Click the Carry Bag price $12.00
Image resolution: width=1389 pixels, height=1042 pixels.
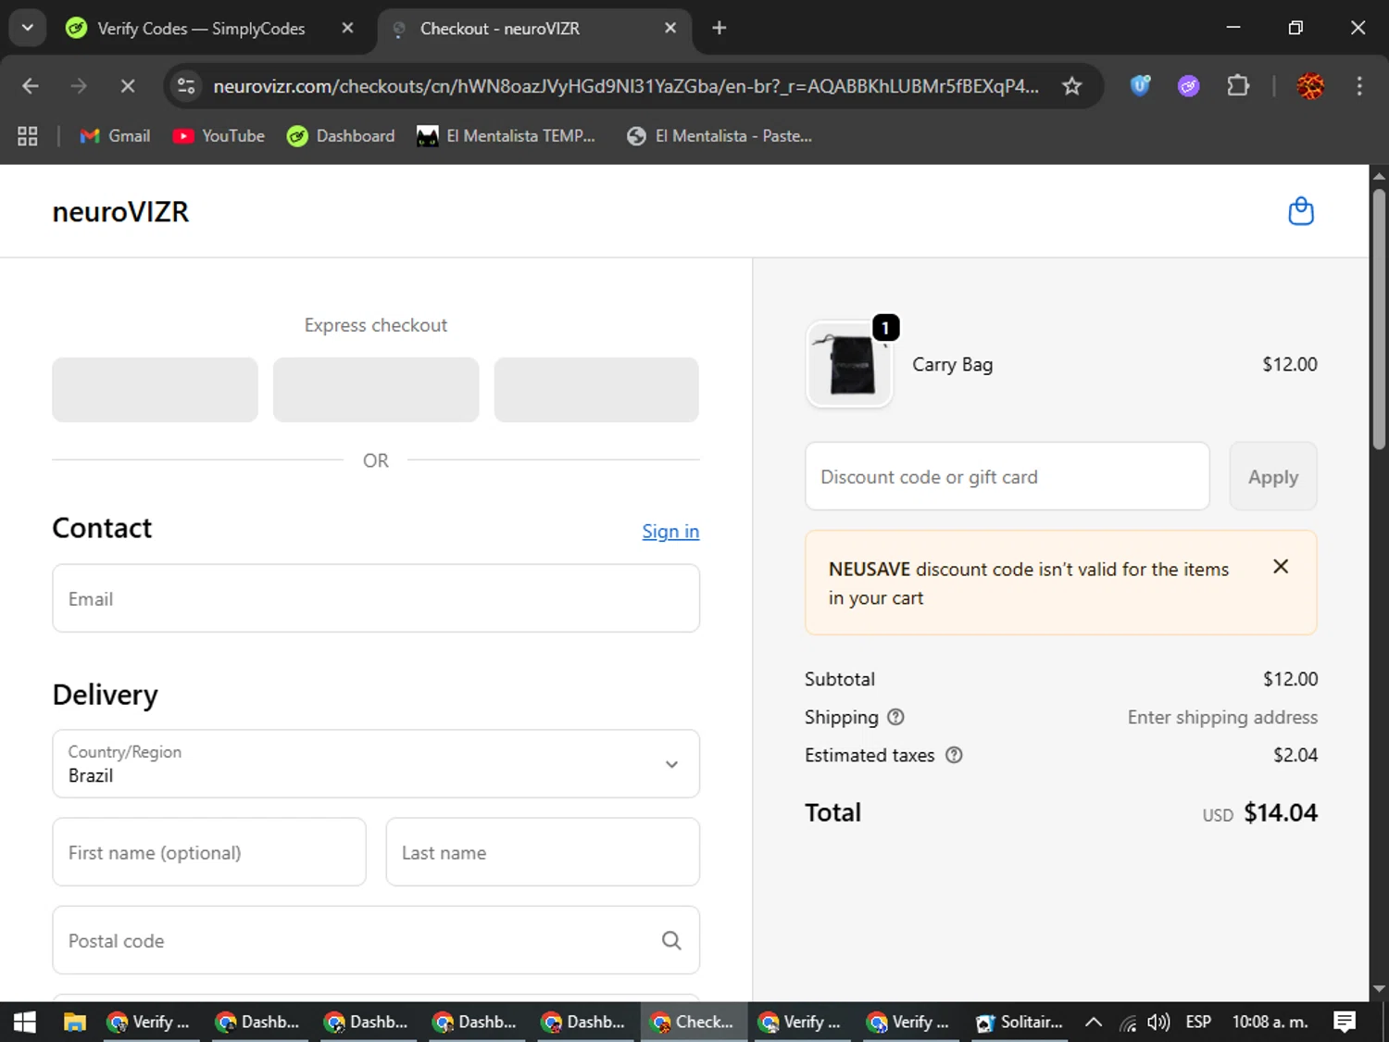pos(1290,364)
